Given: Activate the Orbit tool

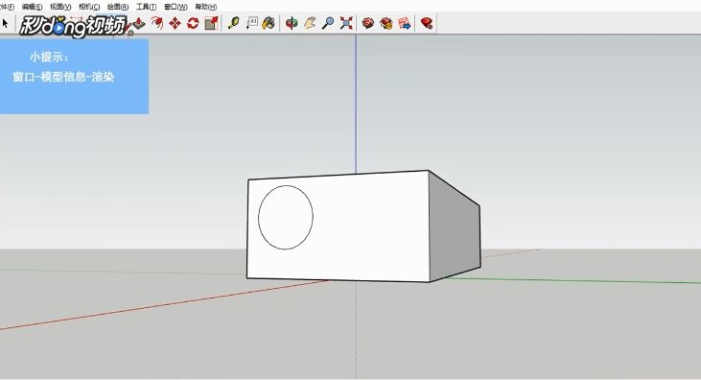Looking at the screenshot, I should coord(292,23).
